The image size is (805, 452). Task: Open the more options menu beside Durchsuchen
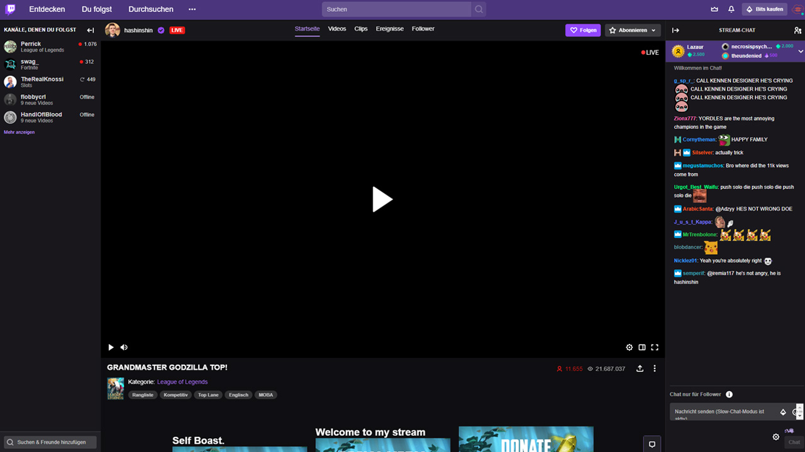192,9
